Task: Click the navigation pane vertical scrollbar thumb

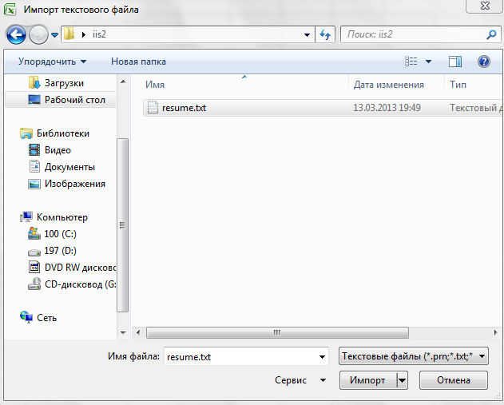Action: tap(122, 225)
